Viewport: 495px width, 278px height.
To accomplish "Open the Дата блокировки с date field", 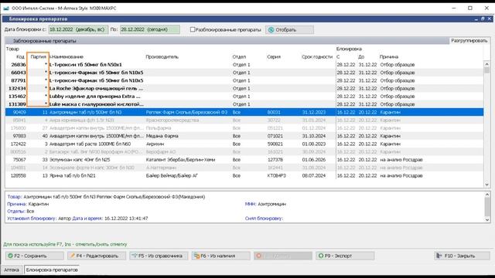I will [78, 29].
